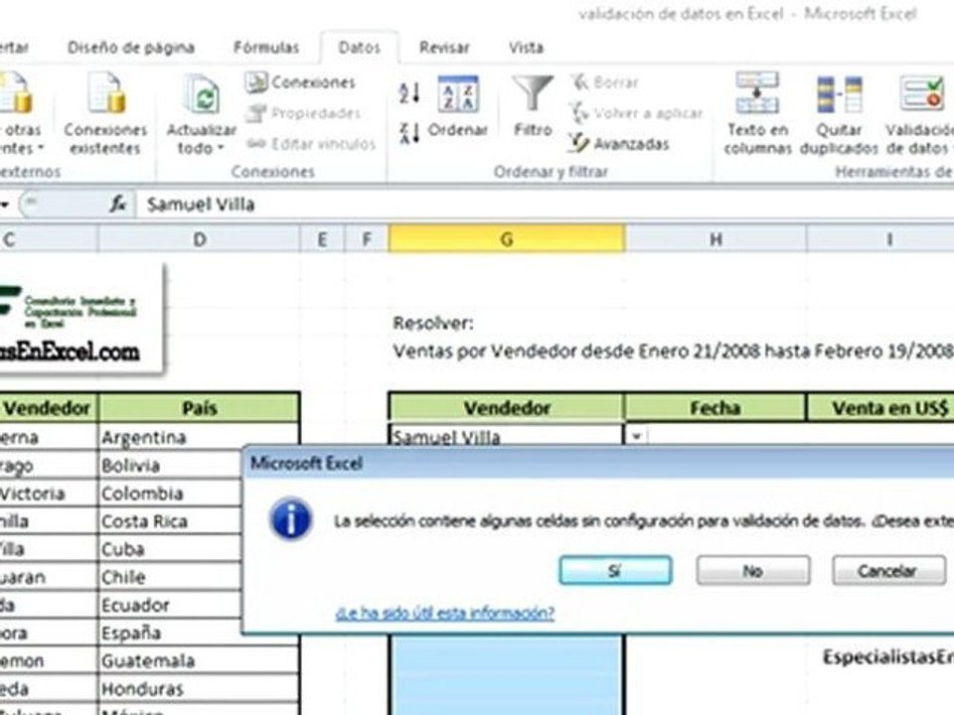Select column E header
The height and width of the screenshot is (715, 954).
click(x=322, y=239)
